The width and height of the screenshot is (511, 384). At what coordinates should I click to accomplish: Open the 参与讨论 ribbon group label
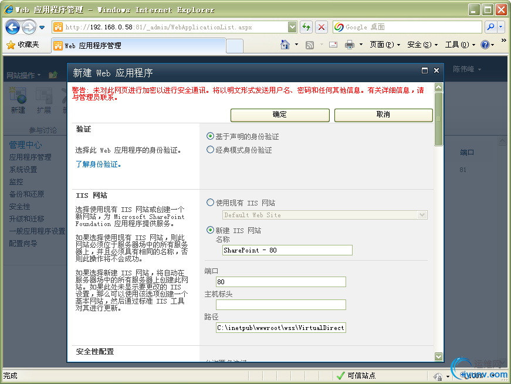tap(43, 130)
